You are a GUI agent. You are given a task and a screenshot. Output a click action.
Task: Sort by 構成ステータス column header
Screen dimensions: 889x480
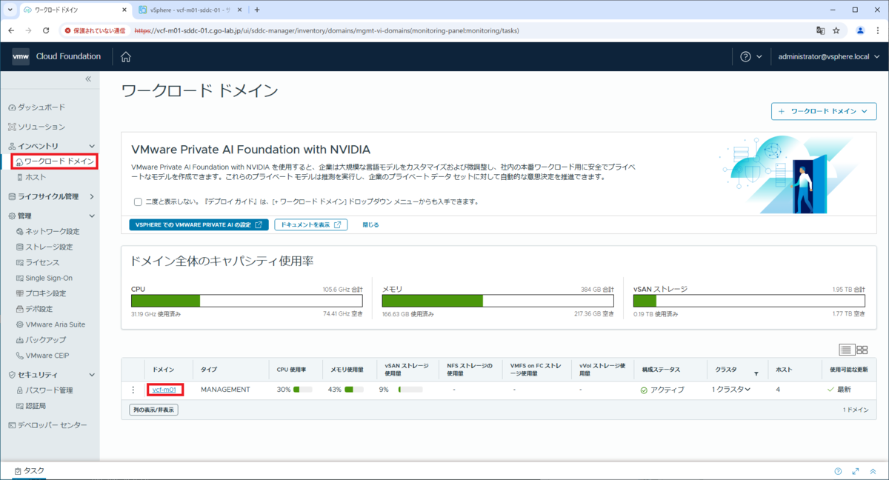pos(660,368)
